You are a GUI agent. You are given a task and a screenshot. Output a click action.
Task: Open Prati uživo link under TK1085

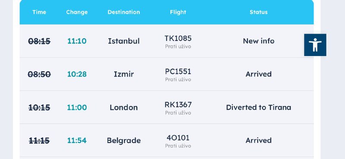pyautogui.click(x=178, y=47)
